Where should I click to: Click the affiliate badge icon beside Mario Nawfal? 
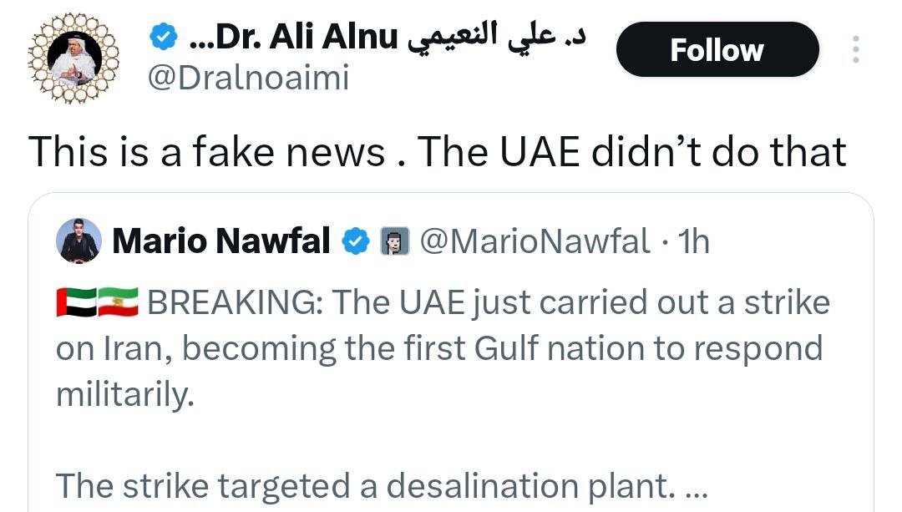point(395,241)
